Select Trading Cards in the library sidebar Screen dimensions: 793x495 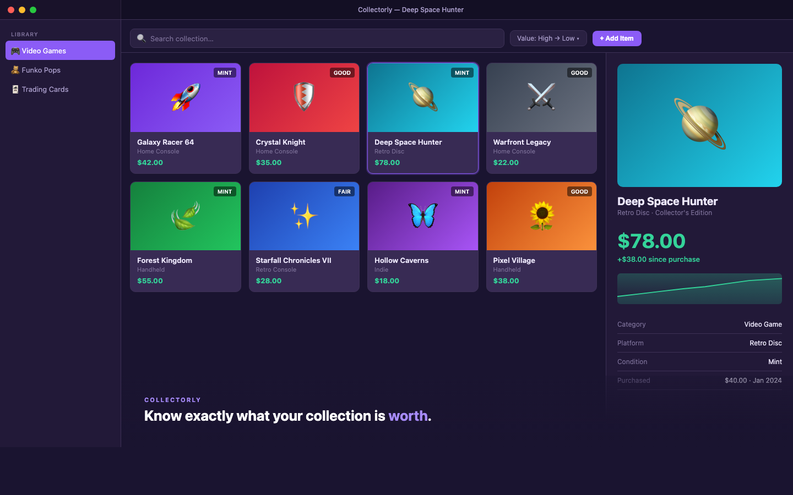pos(45,89)
